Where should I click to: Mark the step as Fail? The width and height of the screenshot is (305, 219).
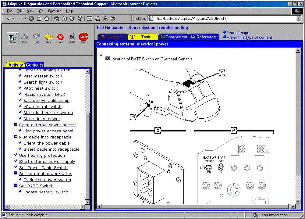[x=36, y=38]
